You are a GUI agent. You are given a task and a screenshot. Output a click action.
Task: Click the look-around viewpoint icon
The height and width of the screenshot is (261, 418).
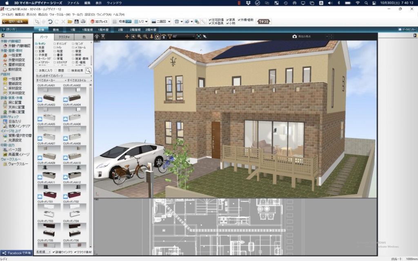tap(164, 36)
